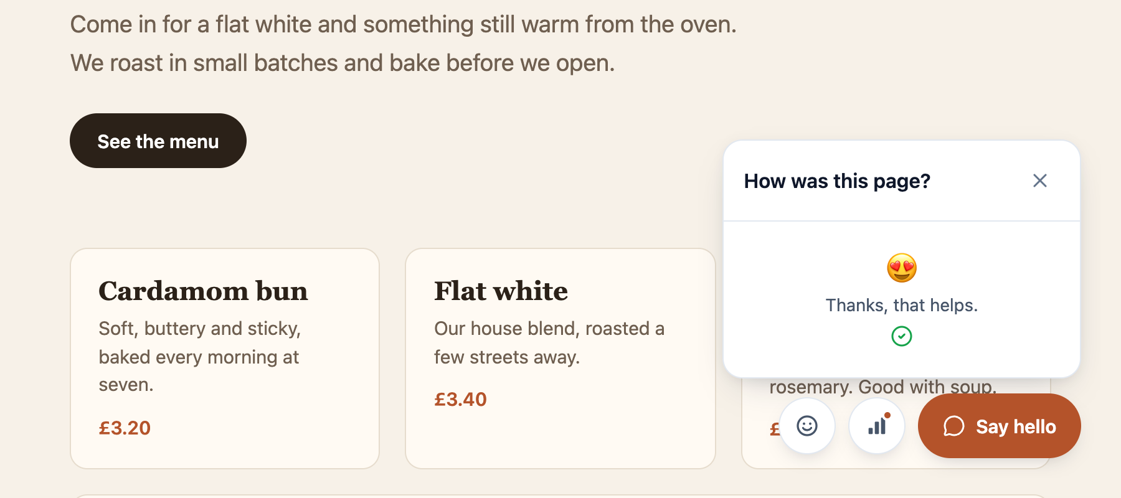Click the green checkmark circle icon
Image resolution: width=1121 pixels, height=498 pixels.
[x=902, y=336]
